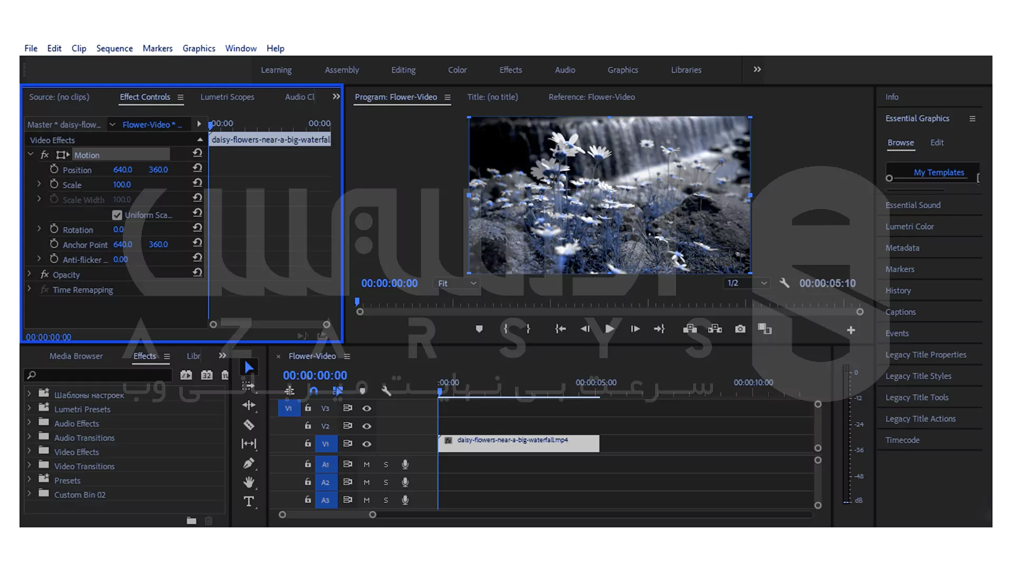The image size is (1012, 569).
Task: Click the Export Frame camera icon
Action: [740, 329]
